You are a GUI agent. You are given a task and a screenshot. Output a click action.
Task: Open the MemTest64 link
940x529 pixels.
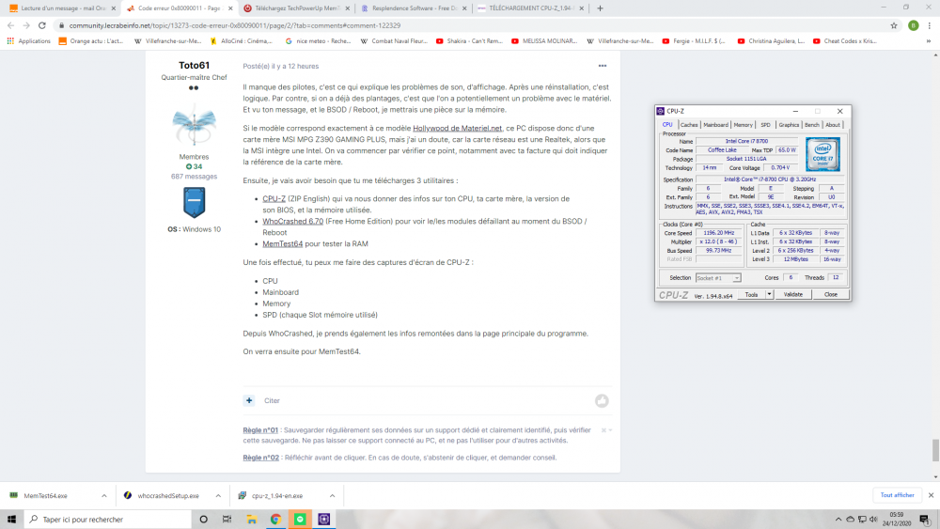coord(282,244)
